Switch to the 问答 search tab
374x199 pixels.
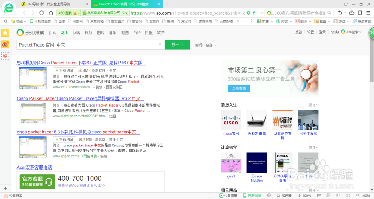(x=77, y=32)
